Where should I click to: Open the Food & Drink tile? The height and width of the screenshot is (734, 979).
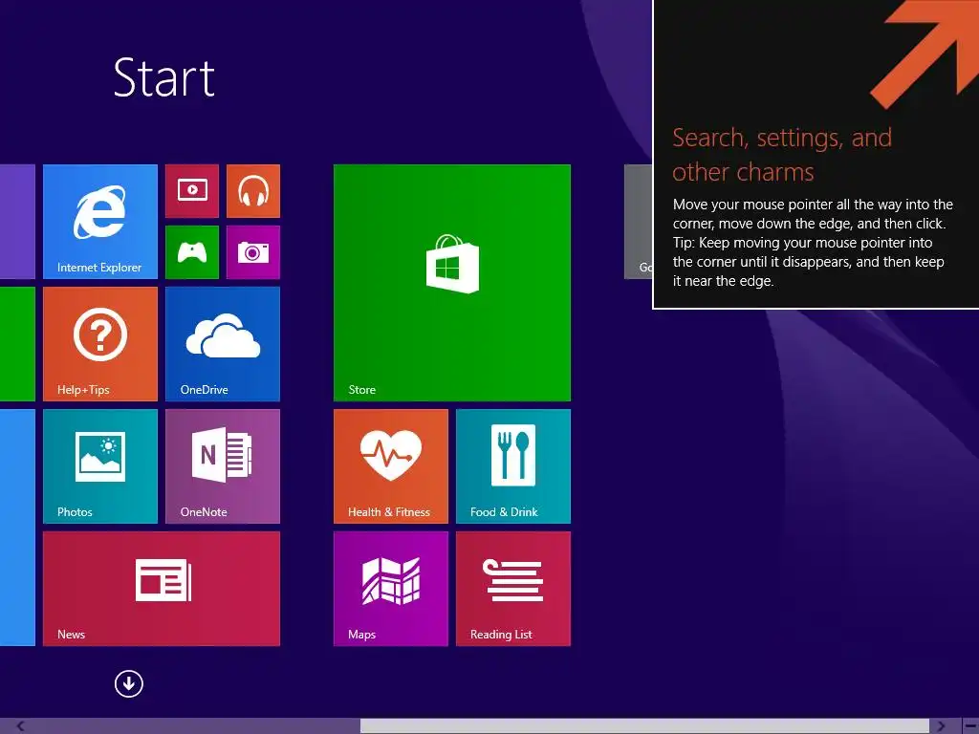[x=513, y=466]
